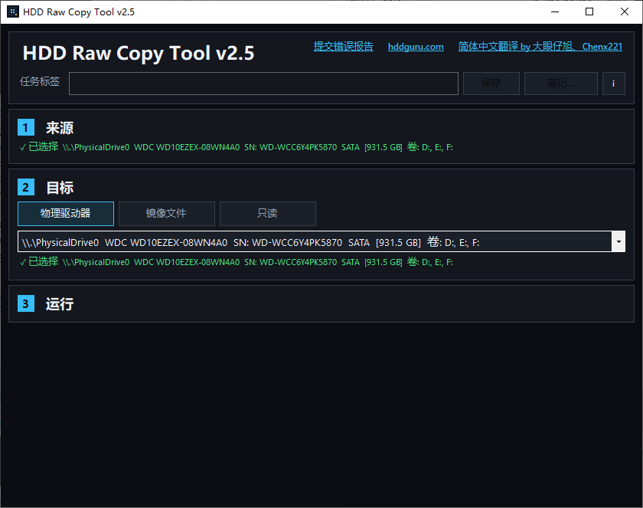The height and width of the screenshot is (508, 643).
Task: Click the step 3 badge beside 运行
Action: coord(25,303)
